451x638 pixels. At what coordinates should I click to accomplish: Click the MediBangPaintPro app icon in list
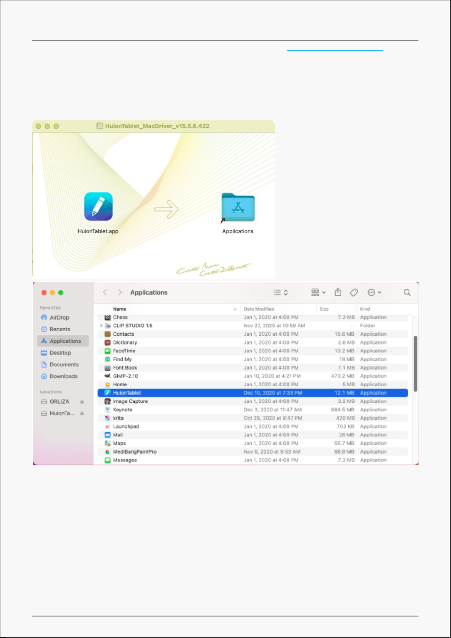tap(107, 452)
